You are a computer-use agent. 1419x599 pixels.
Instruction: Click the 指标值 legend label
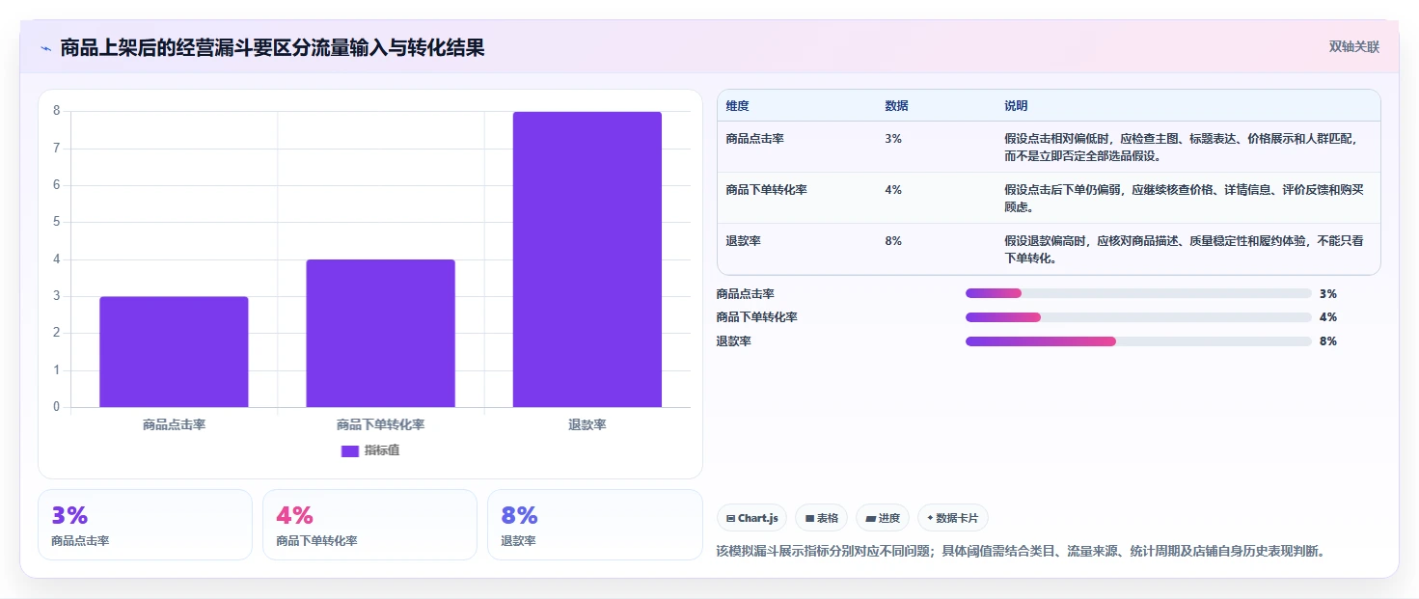click(x=382, y=450)
